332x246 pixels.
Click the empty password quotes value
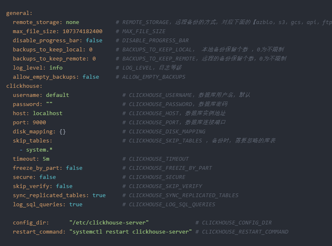49,104
